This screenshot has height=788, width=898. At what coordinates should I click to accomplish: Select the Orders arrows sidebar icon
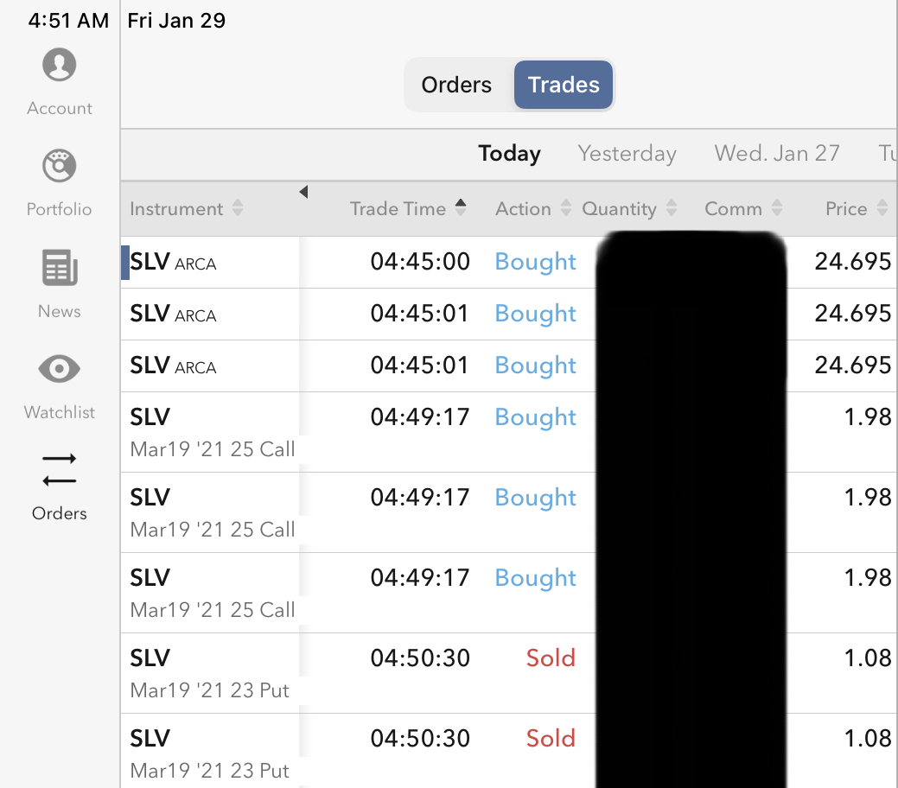click(59, 470)
